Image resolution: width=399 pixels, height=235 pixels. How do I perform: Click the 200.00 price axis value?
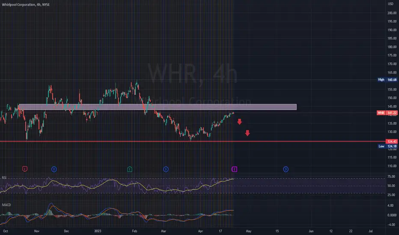[x=392, y=13]
